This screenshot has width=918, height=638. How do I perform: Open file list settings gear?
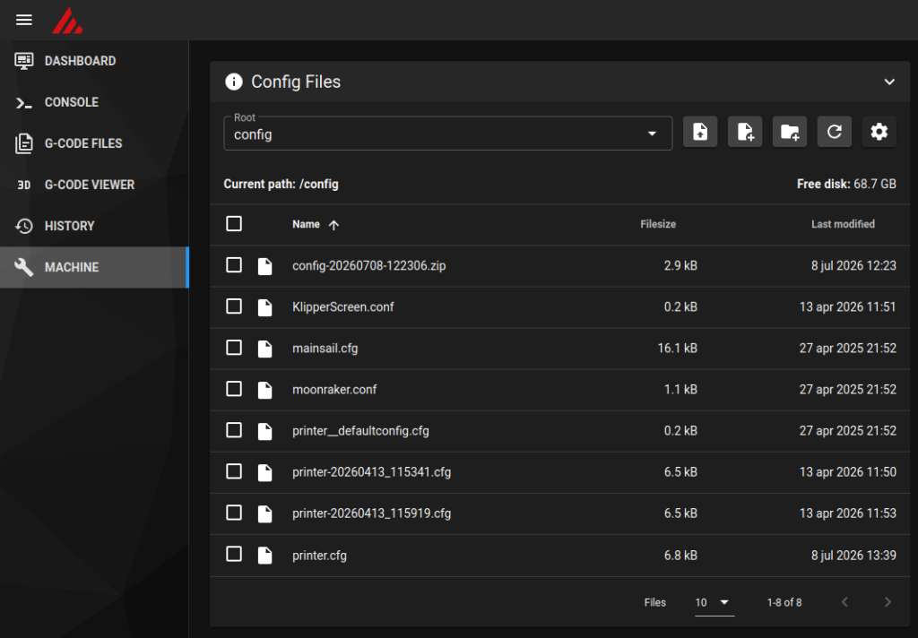point(879,132)
